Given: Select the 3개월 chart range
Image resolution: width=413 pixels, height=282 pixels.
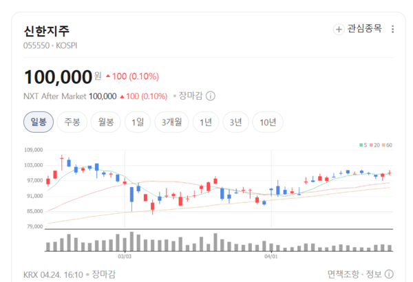Looking at the screenshot, I should click(171, 122).
